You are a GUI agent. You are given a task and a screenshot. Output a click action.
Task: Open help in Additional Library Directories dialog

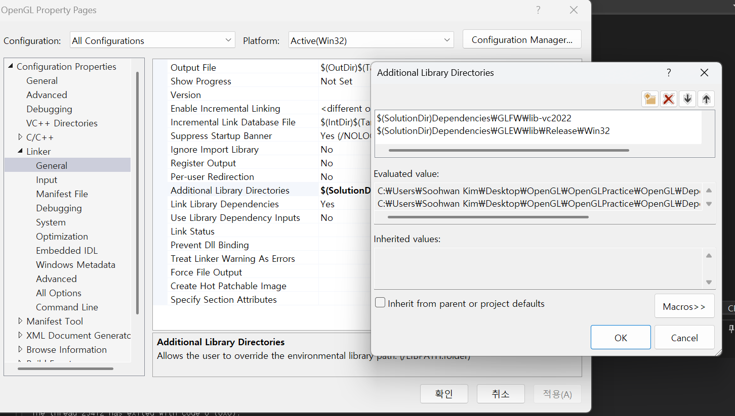(669, 73)
